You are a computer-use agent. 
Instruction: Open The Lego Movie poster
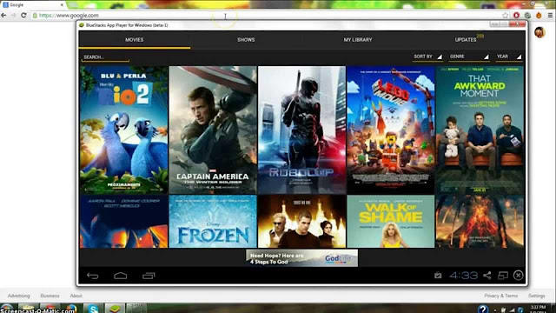(x=391, y=130)
